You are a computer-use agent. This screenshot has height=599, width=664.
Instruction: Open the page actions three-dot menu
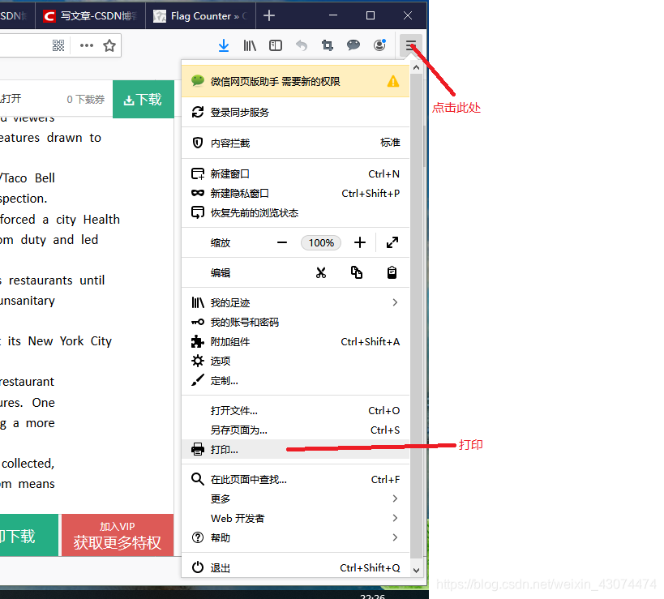[x=87, y=45]
